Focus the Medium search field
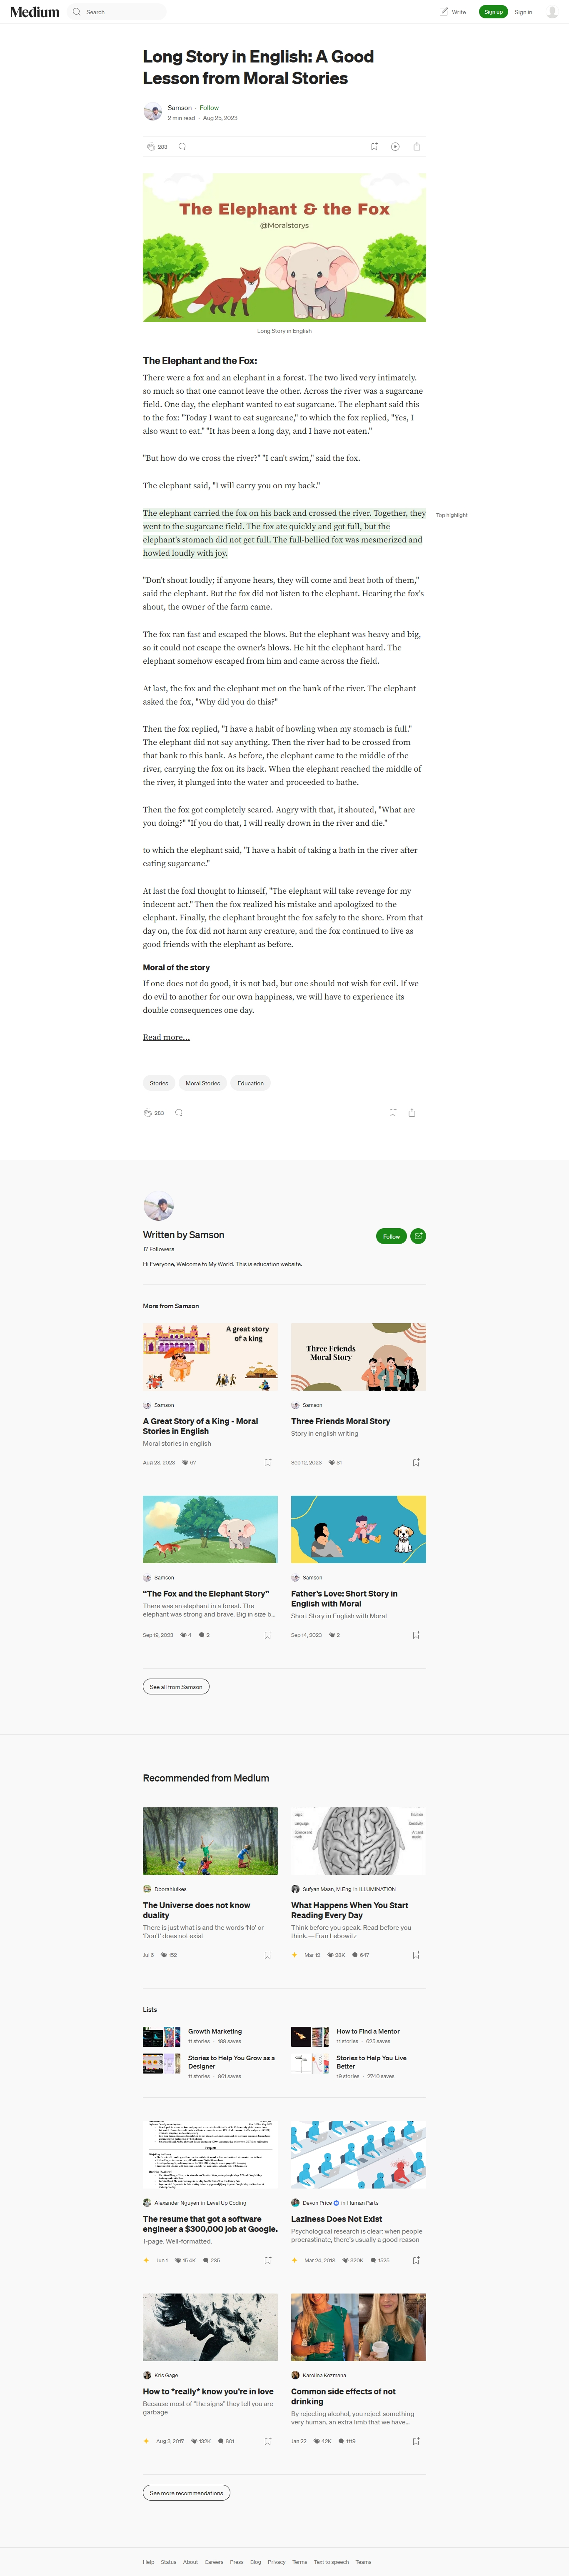569x2576 pixels. [118, 12]
